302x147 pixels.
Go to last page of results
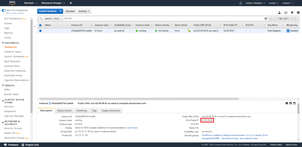pos(295,19)
